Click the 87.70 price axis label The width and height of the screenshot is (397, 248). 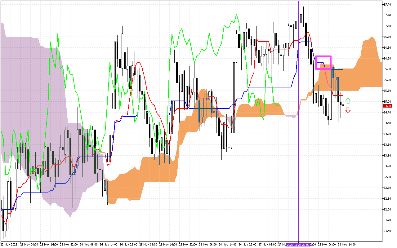coord(387,5)
